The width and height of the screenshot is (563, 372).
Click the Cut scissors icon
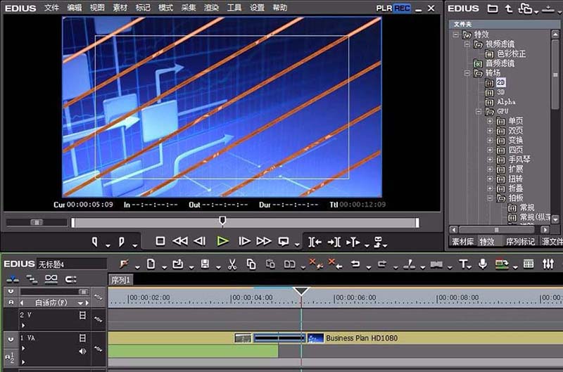(x=232, y=264)
